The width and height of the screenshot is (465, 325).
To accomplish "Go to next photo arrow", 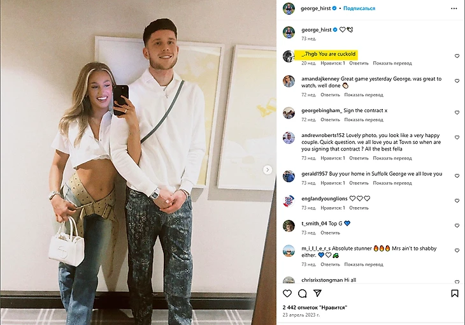I will (x=268, y=170).
